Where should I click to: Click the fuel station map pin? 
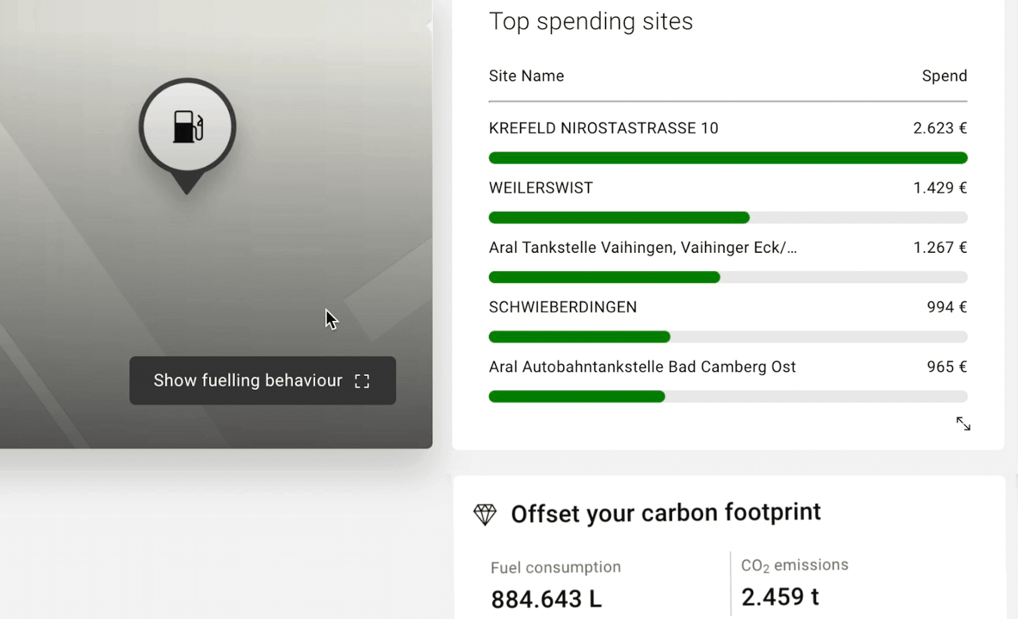tap(187, 128)
